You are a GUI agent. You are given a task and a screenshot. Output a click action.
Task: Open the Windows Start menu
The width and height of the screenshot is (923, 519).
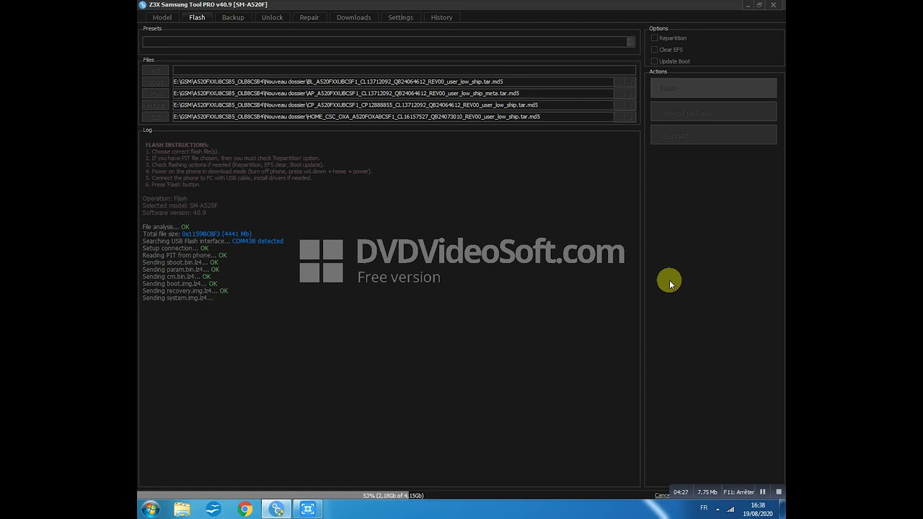click(x=150, y=510)
